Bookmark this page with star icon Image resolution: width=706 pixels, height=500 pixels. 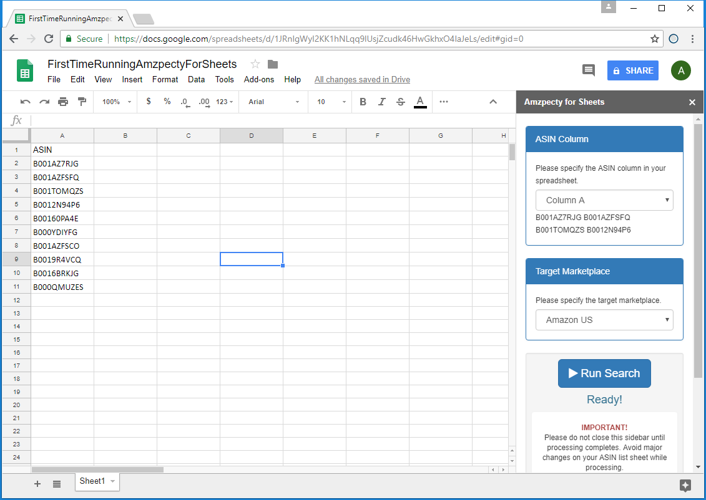(655, 39)
